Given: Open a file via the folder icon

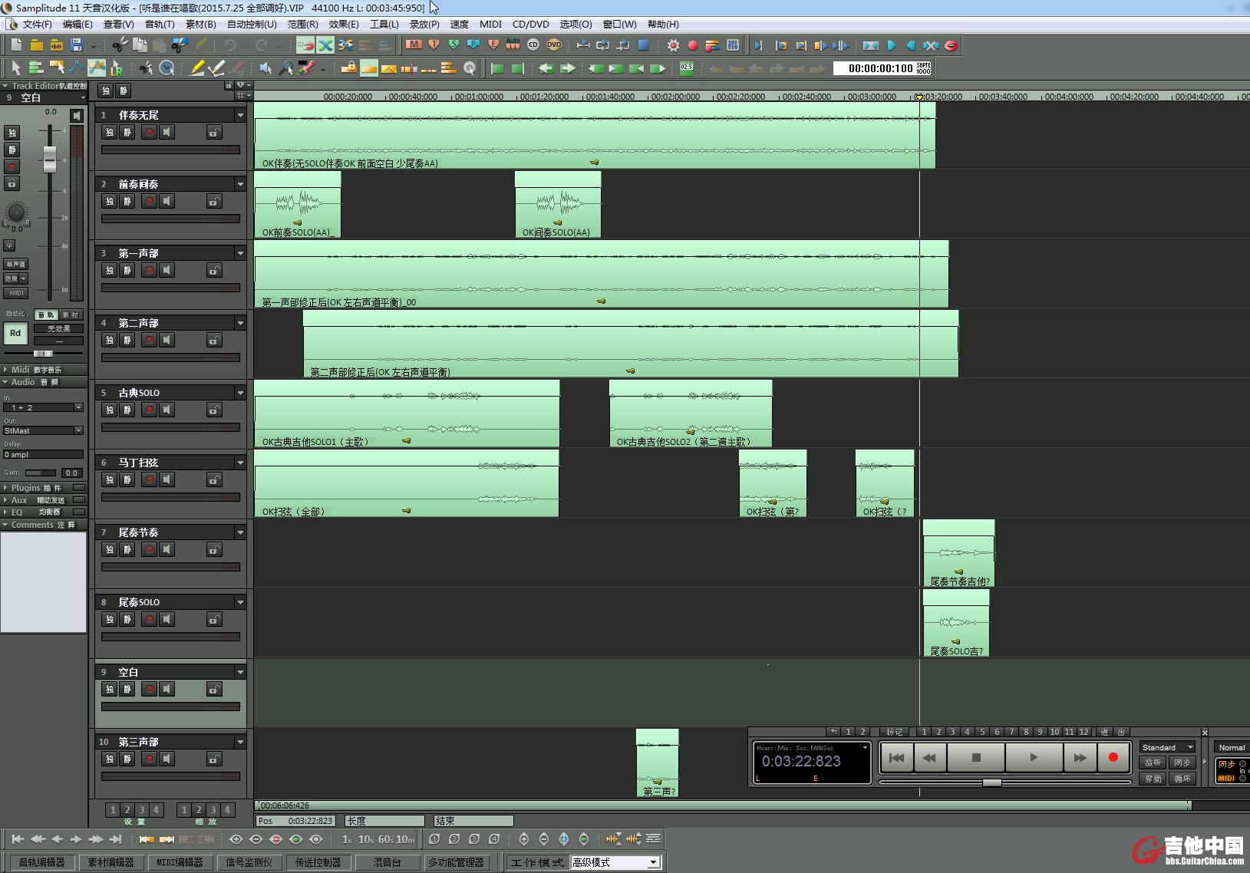Looking at the screenshot, I should (36, 45).
